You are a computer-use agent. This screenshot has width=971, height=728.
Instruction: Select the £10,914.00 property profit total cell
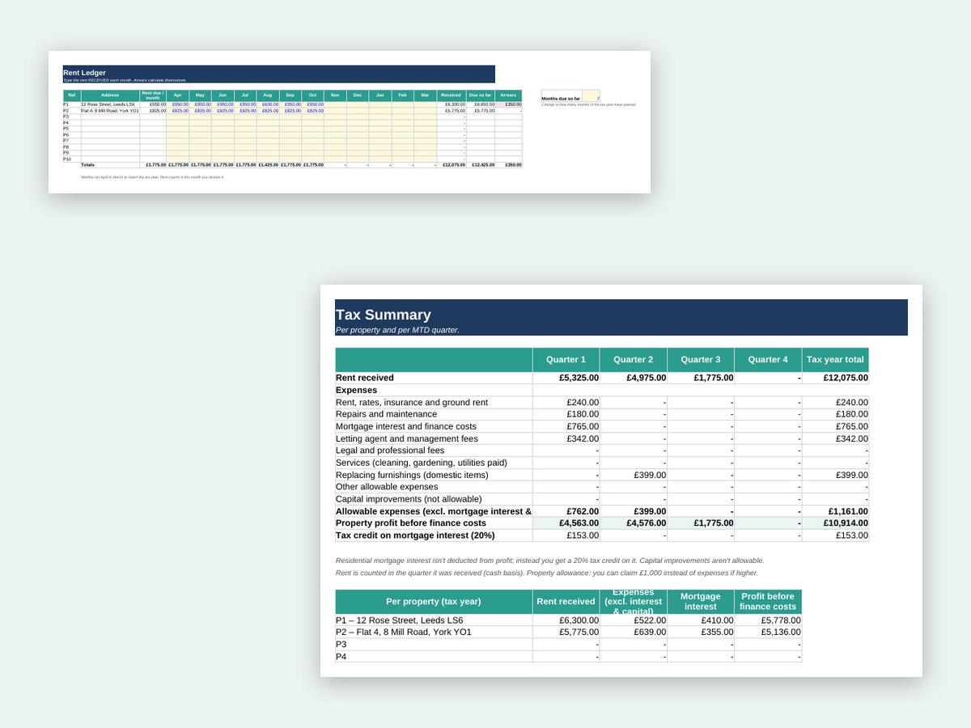pos(835,523)
